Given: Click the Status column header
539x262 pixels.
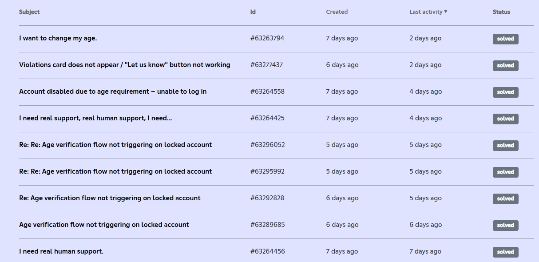Looking at the screenshot, I should point(501,12).
